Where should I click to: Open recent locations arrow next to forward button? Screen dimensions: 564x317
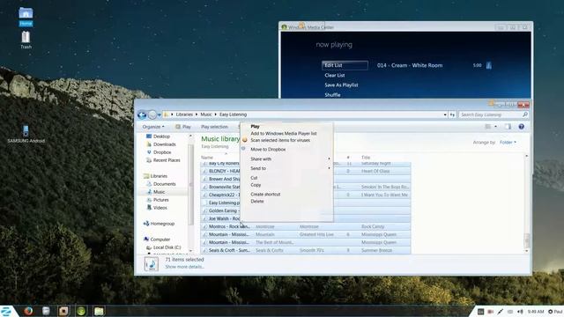coord(159,115)
